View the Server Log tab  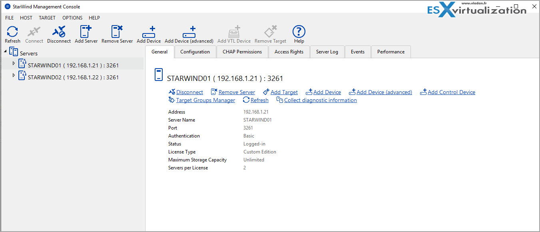click(x=327, y=52)
